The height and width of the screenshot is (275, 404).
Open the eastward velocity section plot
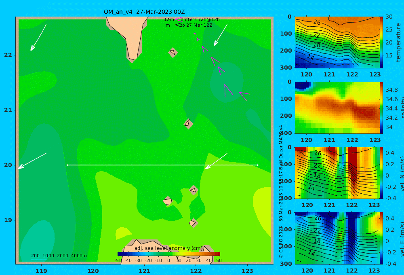[x=337, y=238]
